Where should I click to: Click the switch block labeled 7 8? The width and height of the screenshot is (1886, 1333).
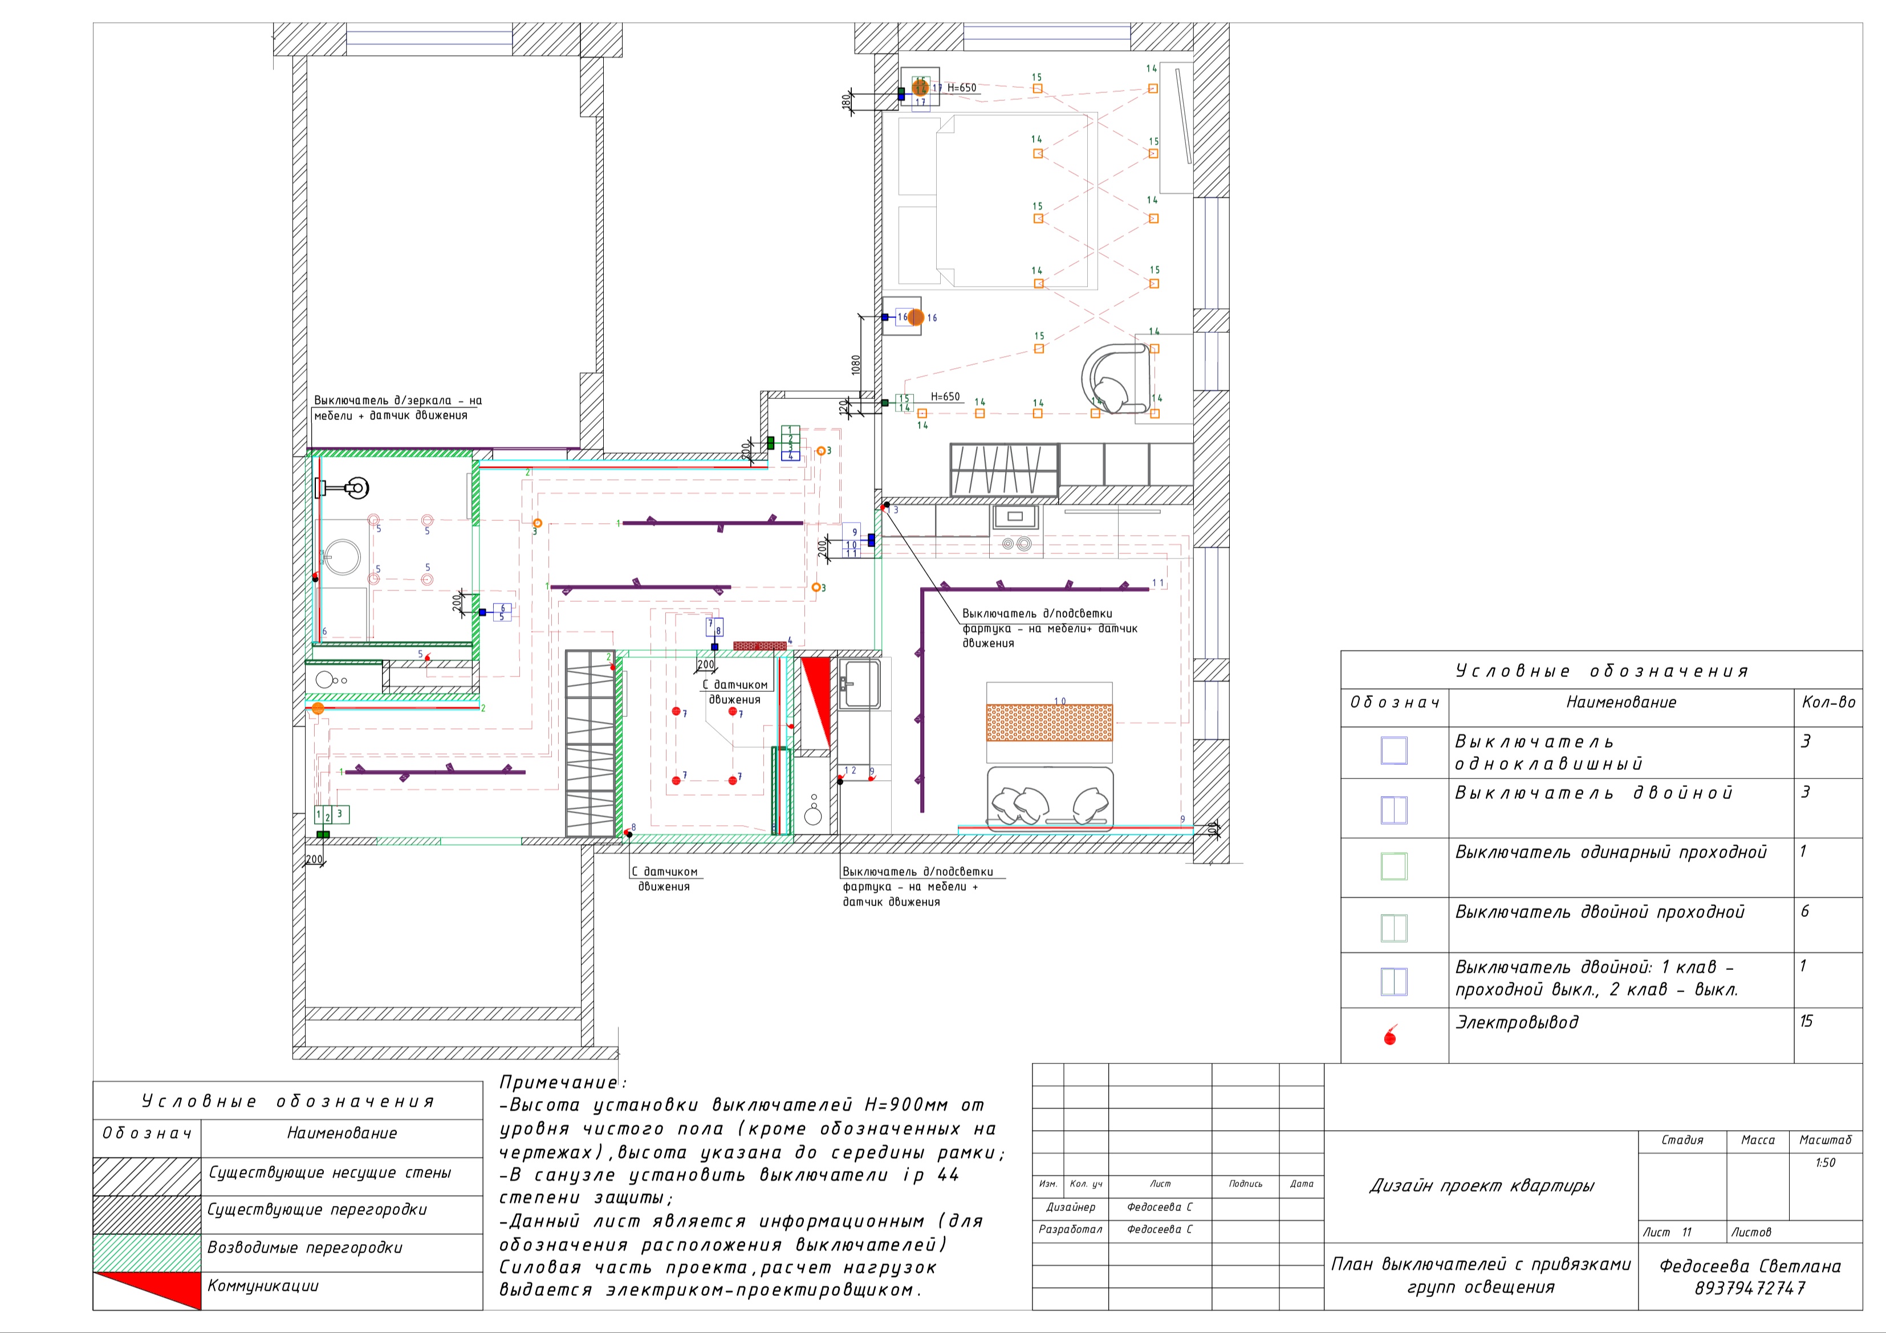pos(714,627)
